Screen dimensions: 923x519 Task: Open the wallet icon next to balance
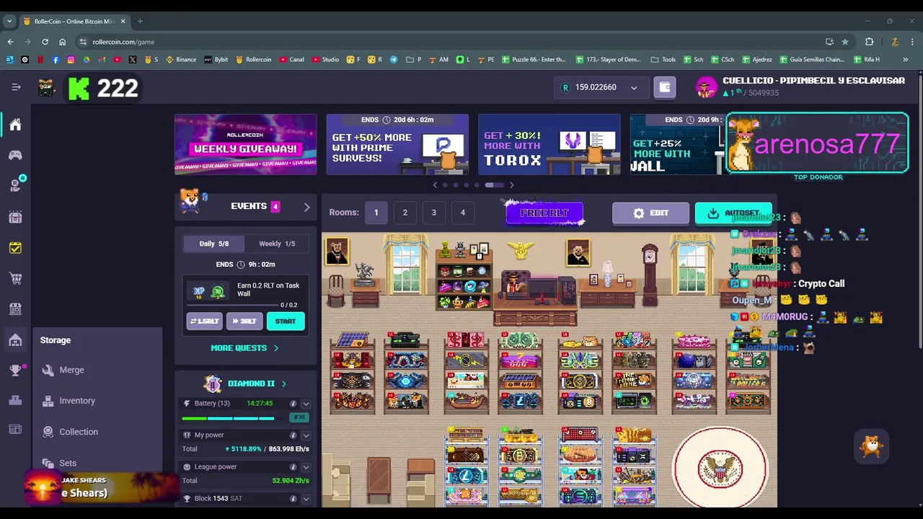point(665,87)
